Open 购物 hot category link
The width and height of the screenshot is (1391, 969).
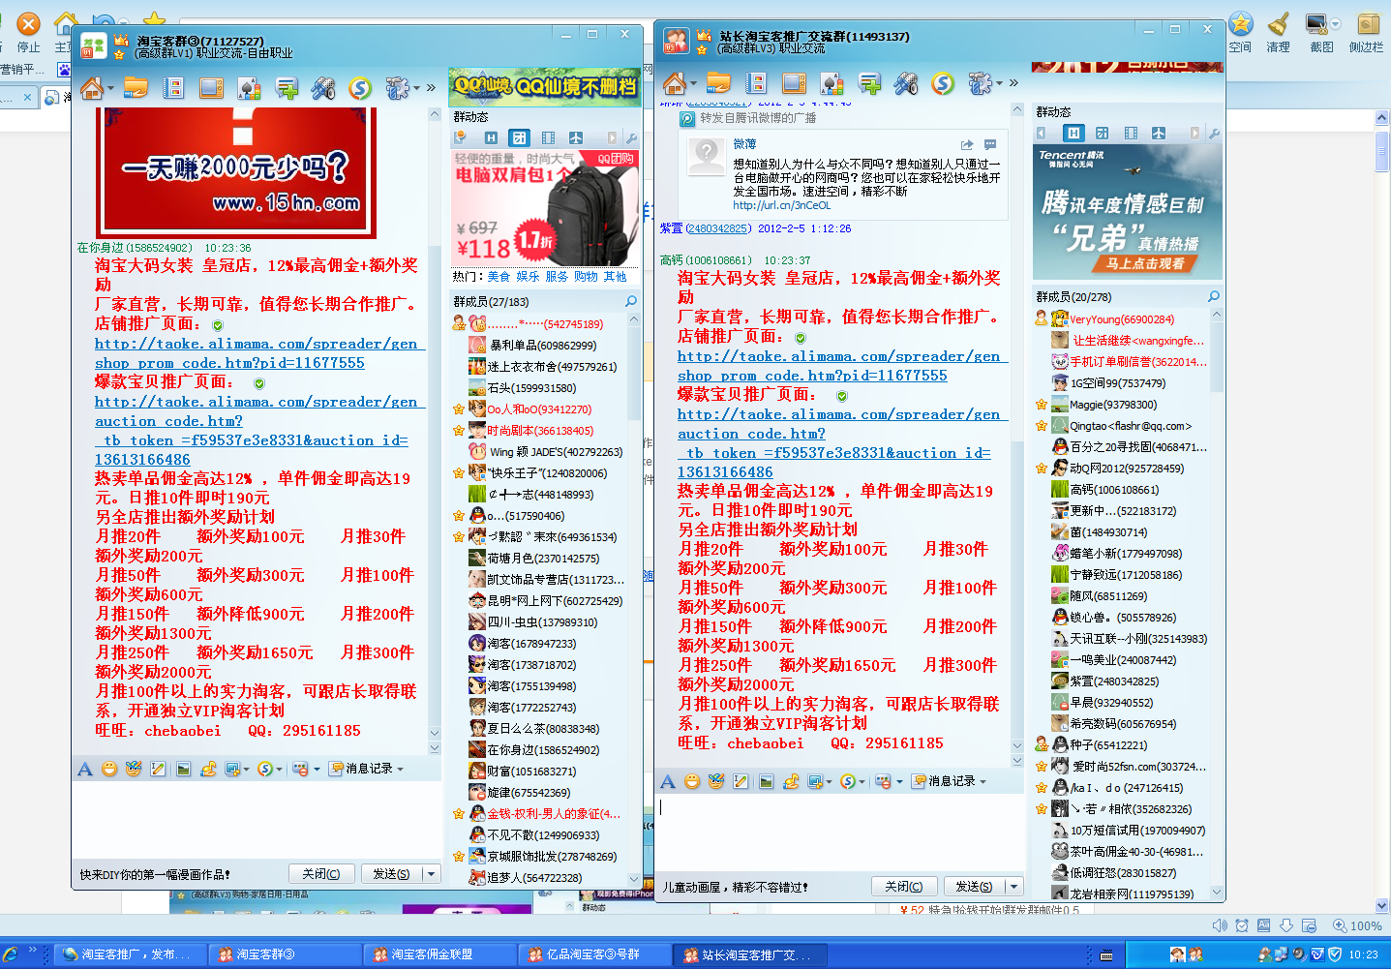(x=586, y=277)
